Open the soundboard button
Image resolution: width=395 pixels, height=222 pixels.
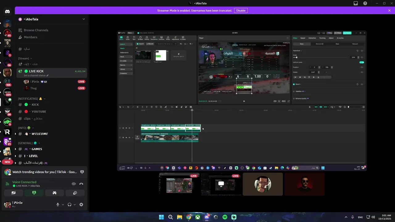click(x=75, y=193)
